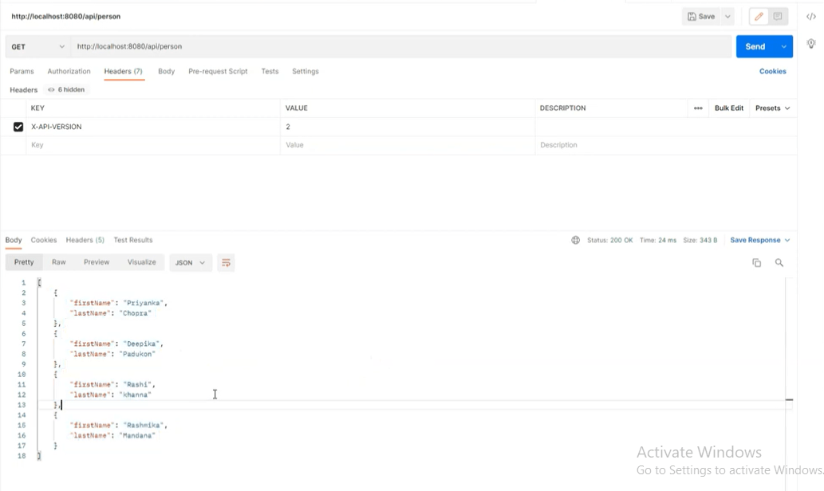
Task: Open the response Cookies tab
Action: [x=44, y=240]
